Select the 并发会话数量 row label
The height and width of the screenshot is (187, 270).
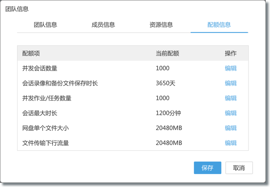coord(40,69)
